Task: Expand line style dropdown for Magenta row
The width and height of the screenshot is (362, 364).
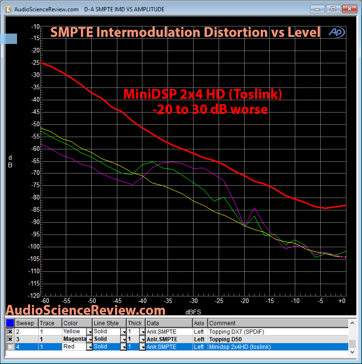Action: [x=124, y=339]
